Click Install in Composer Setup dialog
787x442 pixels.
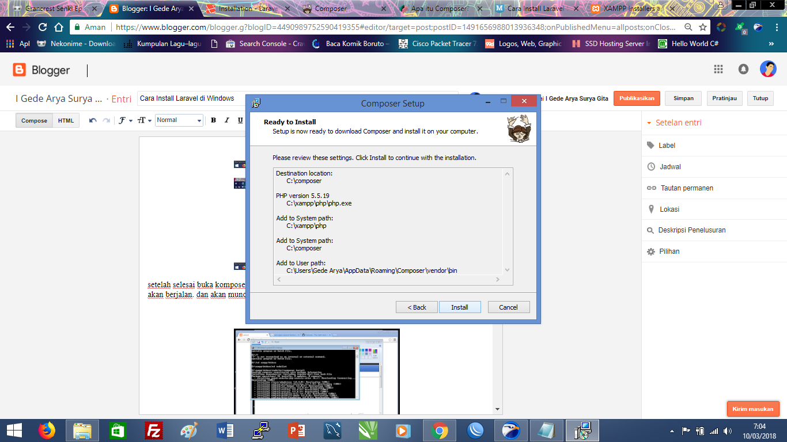(460, 307)
